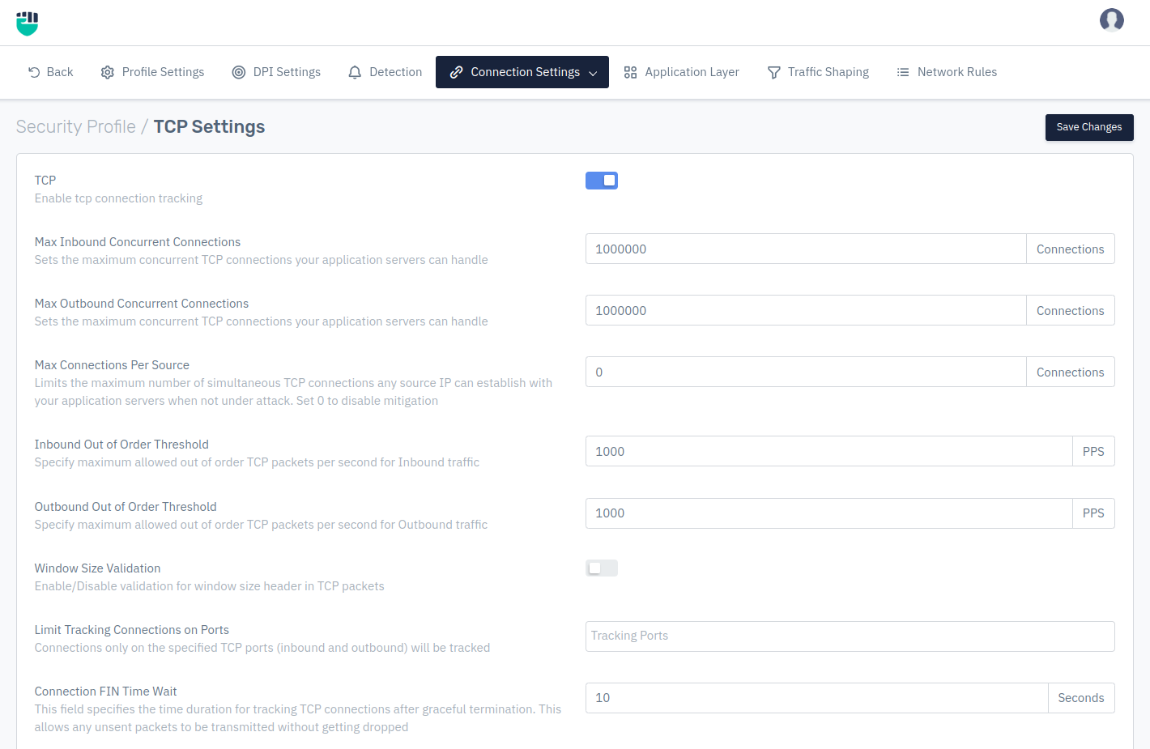The height and width of the screenshot is (749, 1150).
Task: Click 'Limit Tracking Connections on Ports' label
Action: 131,630
